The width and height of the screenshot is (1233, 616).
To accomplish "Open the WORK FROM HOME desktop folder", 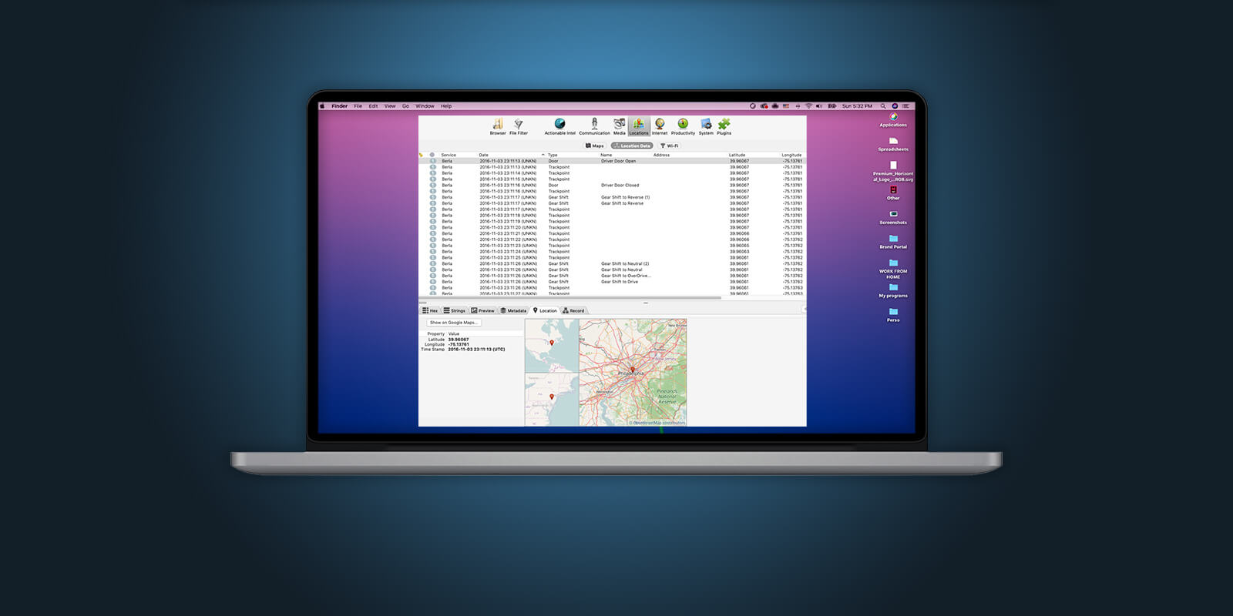I will point(893,269).
